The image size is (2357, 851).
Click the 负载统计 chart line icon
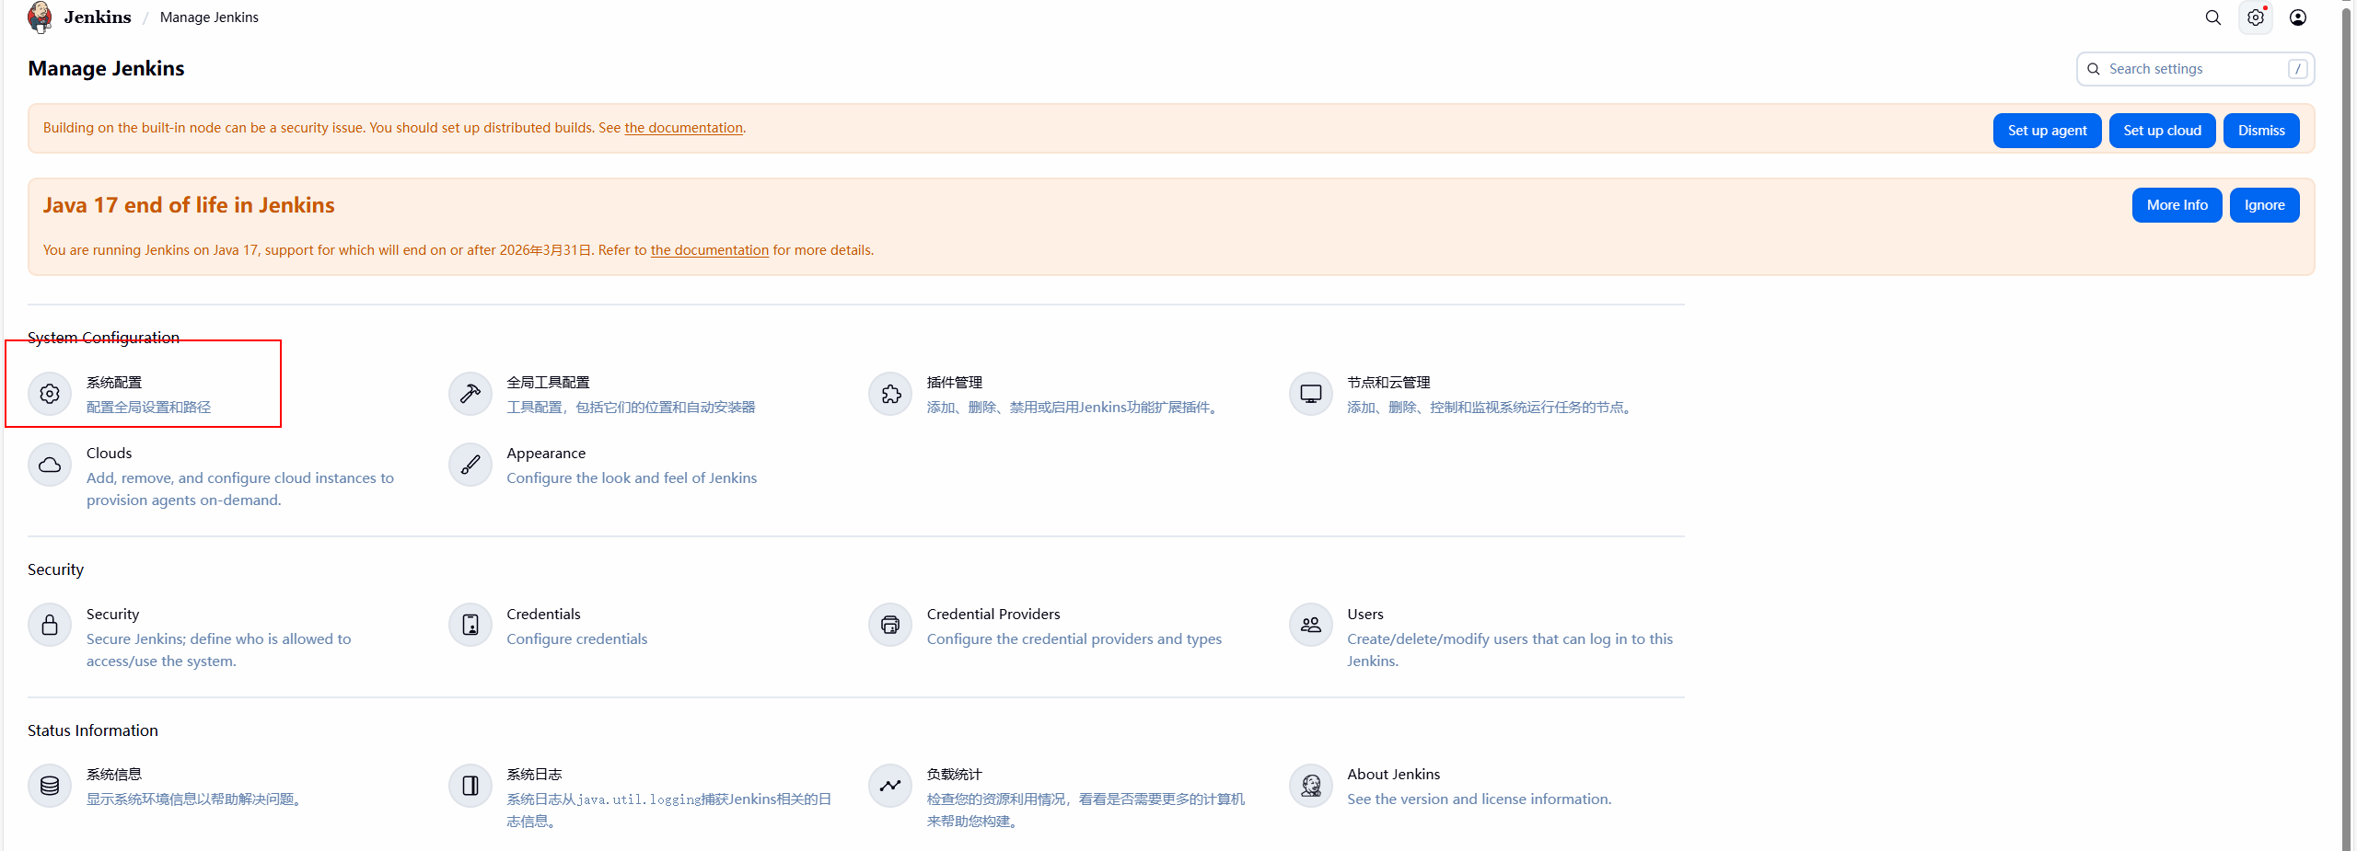890,786
